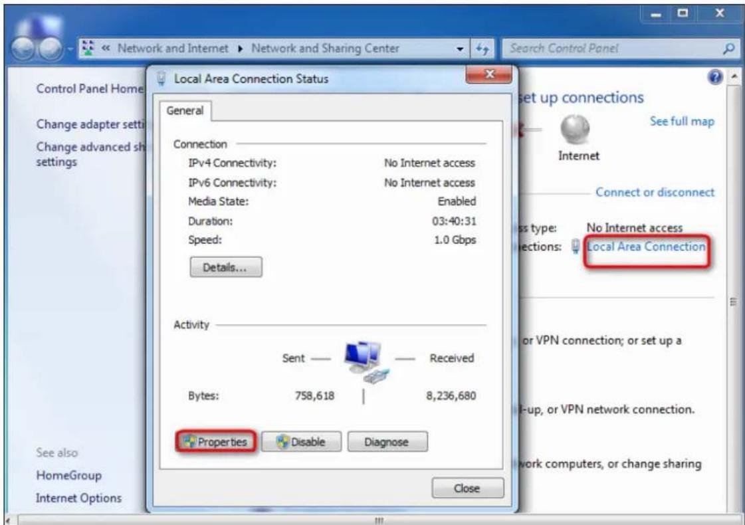Click the Speed value 1.0 Gbps

[455, 240]
